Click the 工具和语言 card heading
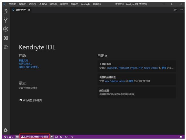The height and width of the screenshot is (140, 186). [x=105, y=64]
